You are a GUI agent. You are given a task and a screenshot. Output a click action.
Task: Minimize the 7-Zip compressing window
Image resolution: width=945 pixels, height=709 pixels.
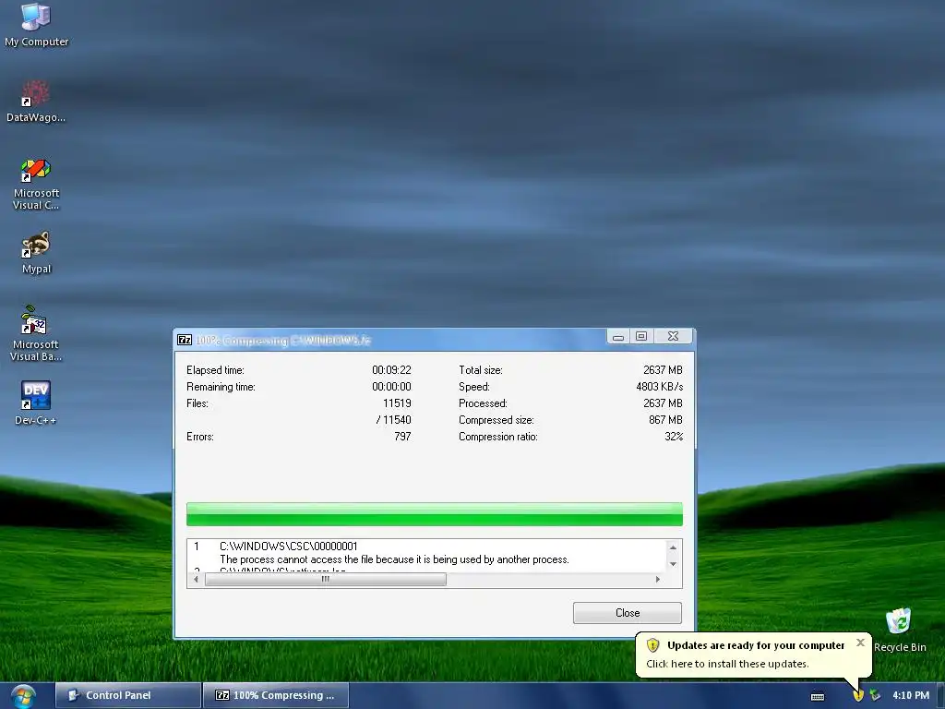(617, 336)
